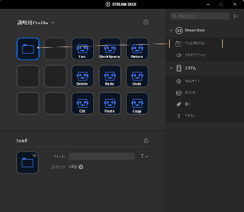This screenshot has width=244, height=212.
Task: Open profile settings gear icon
Action: coord(146,22)
